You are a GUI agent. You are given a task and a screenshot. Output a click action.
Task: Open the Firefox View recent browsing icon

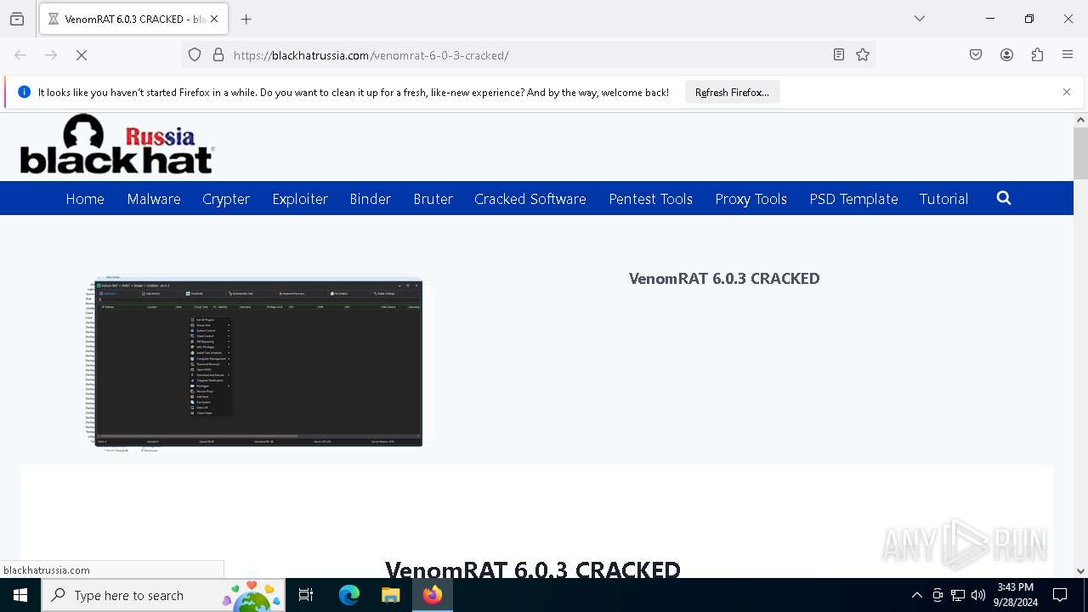tap(17, 19)
